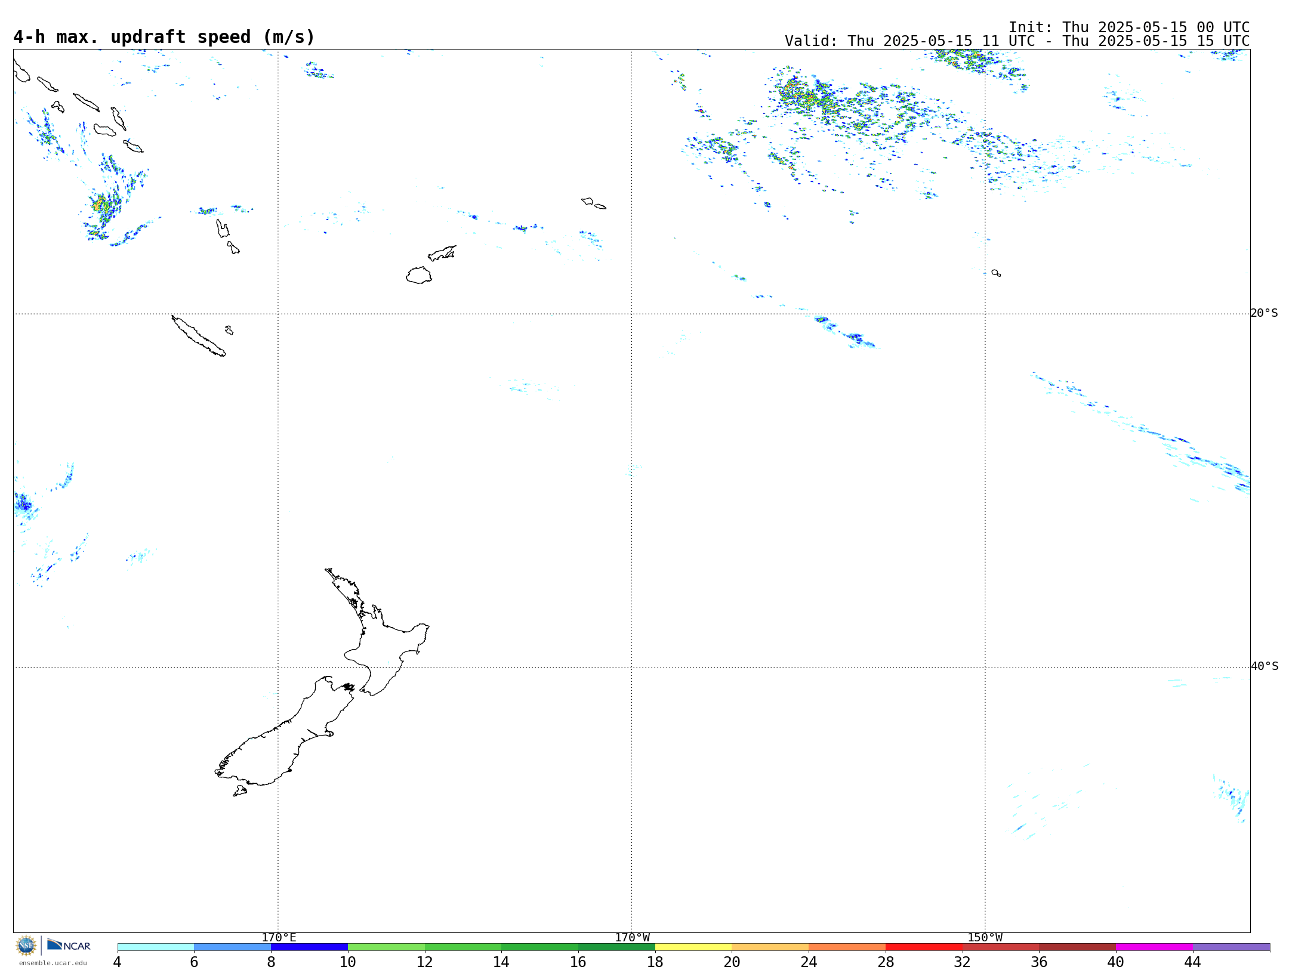
Task: Click the colorbar tick label '16'
Action: pos(578,962)
